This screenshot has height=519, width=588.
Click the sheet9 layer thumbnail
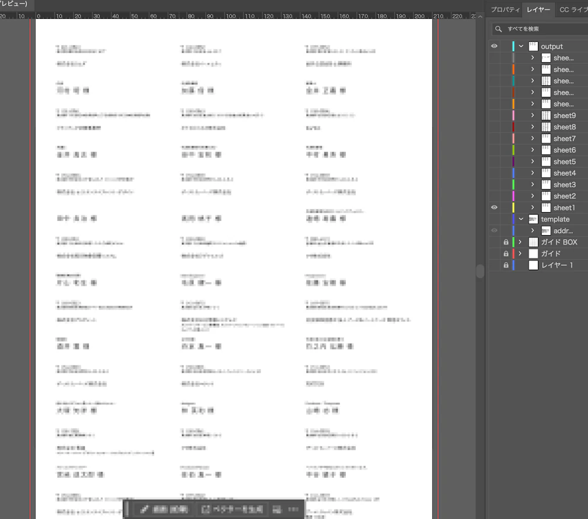[x=546, y=116]
